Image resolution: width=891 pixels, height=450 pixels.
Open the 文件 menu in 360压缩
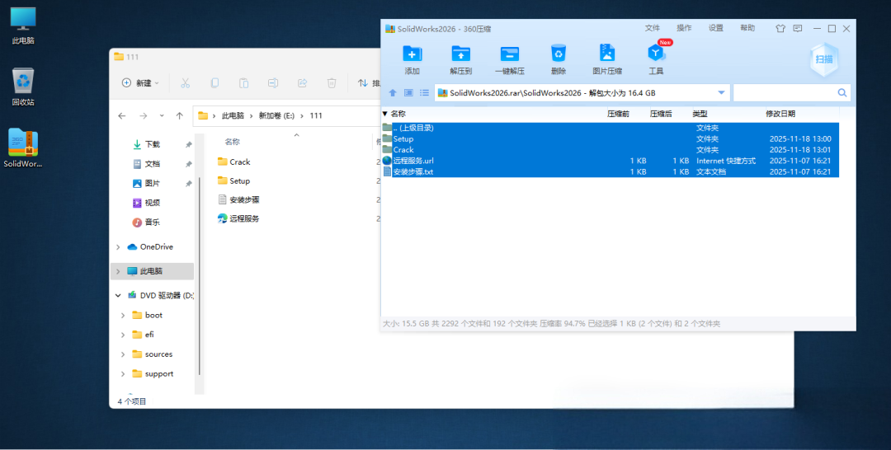click(653, 28)
